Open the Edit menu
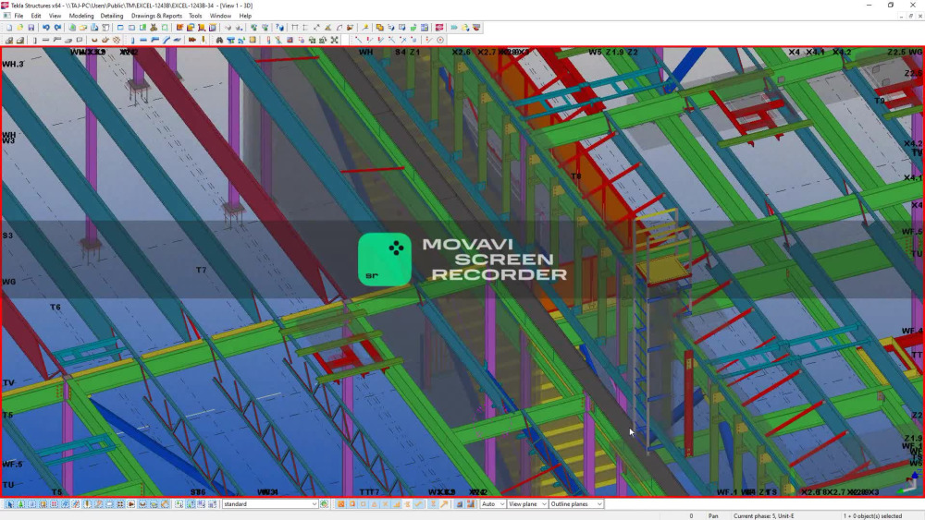 pyautogui.click(x=36, y=16)
